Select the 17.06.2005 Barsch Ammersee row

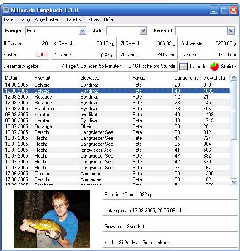[116, 179]
